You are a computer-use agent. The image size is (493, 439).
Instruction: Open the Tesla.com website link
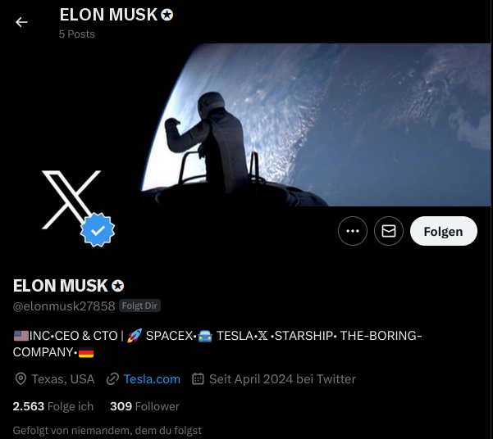click(152, 379)
